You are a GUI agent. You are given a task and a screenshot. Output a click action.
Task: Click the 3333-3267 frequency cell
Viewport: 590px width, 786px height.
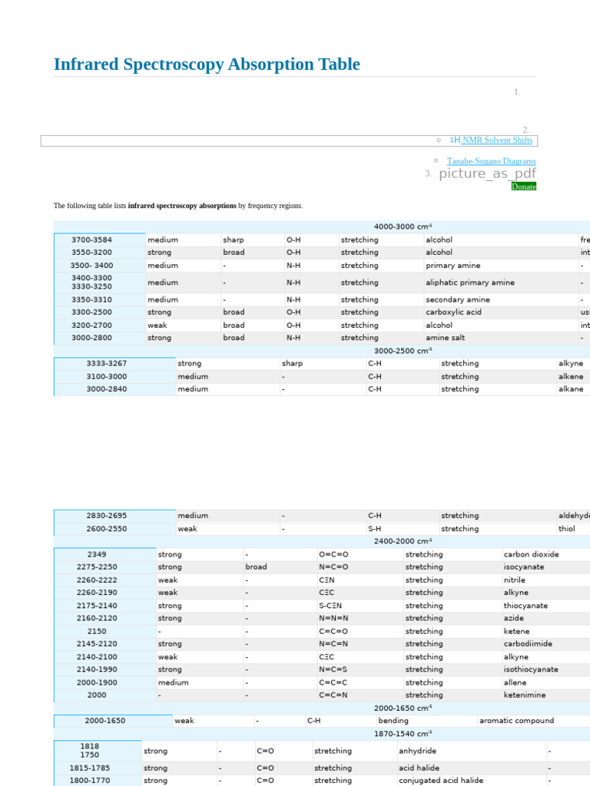pos(115,363)
